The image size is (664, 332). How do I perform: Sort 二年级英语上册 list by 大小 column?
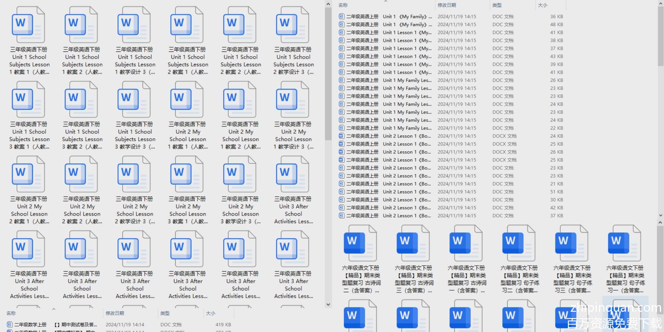click(542, 5)
